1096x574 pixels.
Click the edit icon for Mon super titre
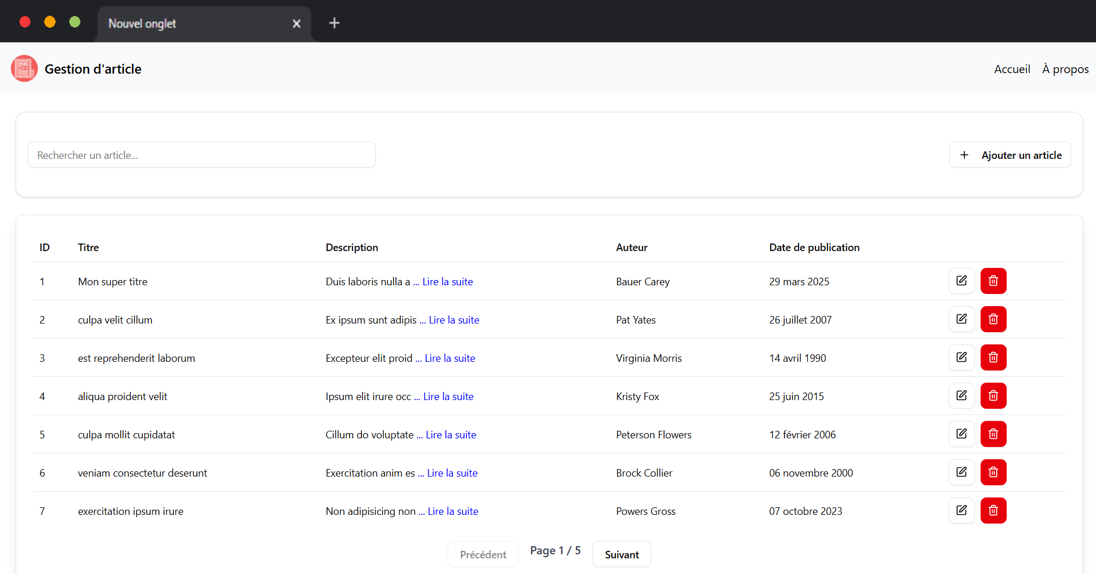tap(961, 281)
